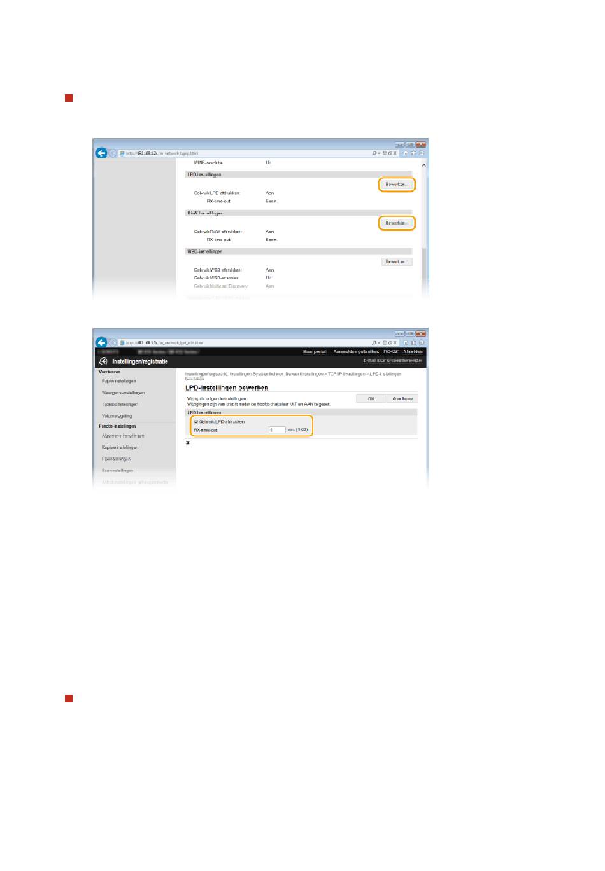Open the home icon in lower browser

[407, 342]
